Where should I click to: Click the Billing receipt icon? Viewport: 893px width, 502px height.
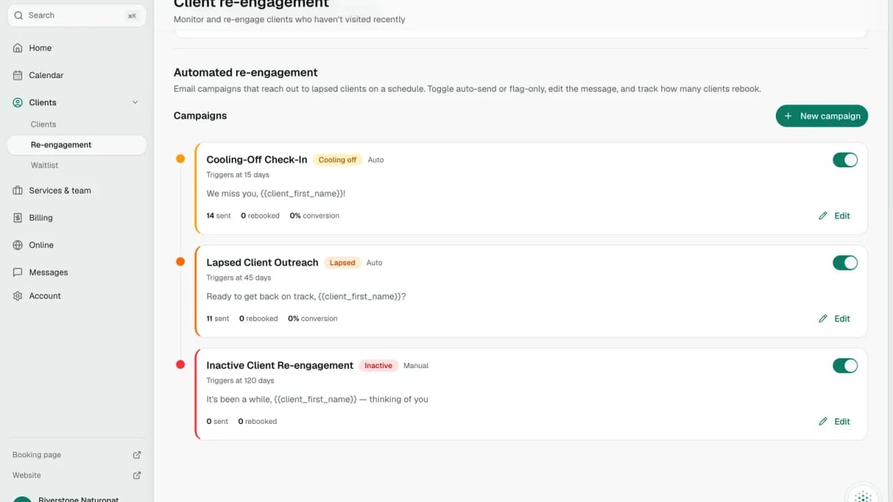tap(17, 218)
